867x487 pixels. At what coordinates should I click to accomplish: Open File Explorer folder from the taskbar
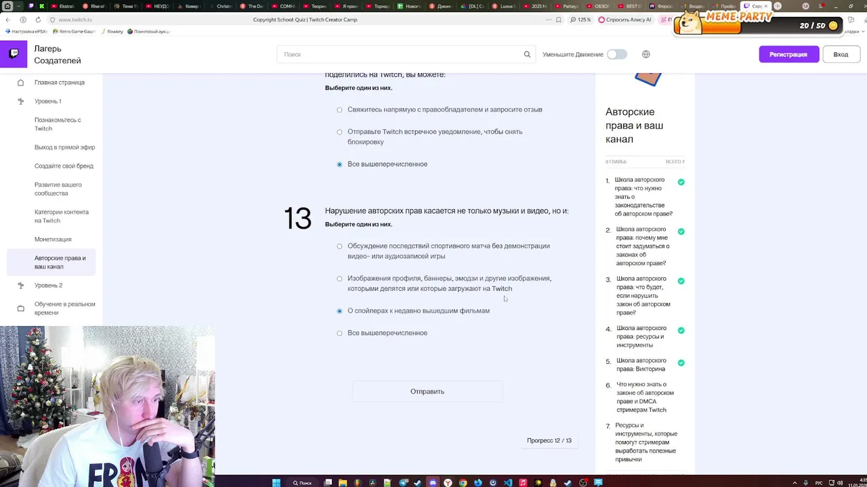(343, 482)
